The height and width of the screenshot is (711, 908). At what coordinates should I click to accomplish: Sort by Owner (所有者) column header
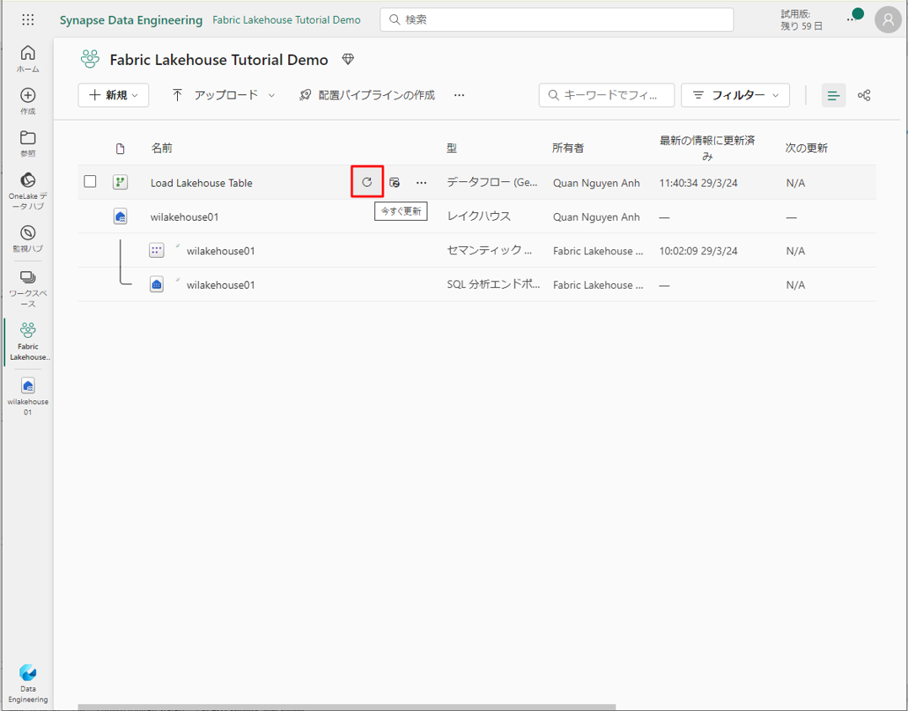click(568, 148)
